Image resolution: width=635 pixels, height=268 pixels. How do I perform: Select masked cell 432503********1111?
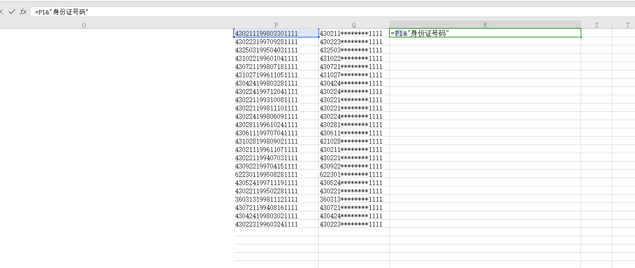pyautogui.click(x=354, y=50)
